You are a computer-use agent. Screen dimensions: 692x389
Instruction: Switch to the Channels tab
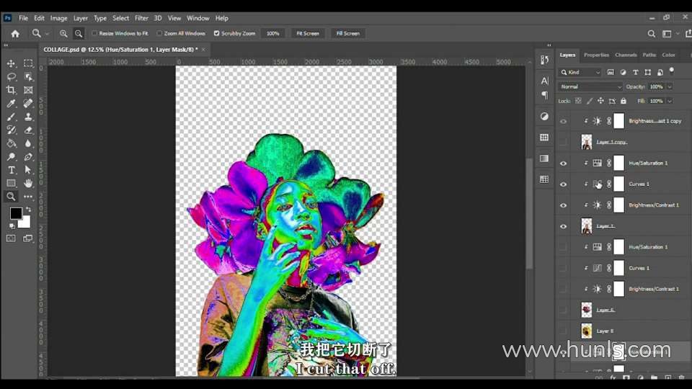[626, 55]
